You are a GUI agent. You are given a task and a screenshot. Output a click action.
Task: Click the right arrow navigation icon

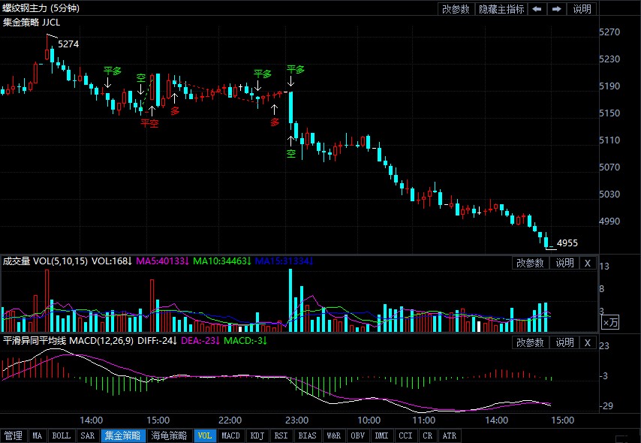[556, 9]
